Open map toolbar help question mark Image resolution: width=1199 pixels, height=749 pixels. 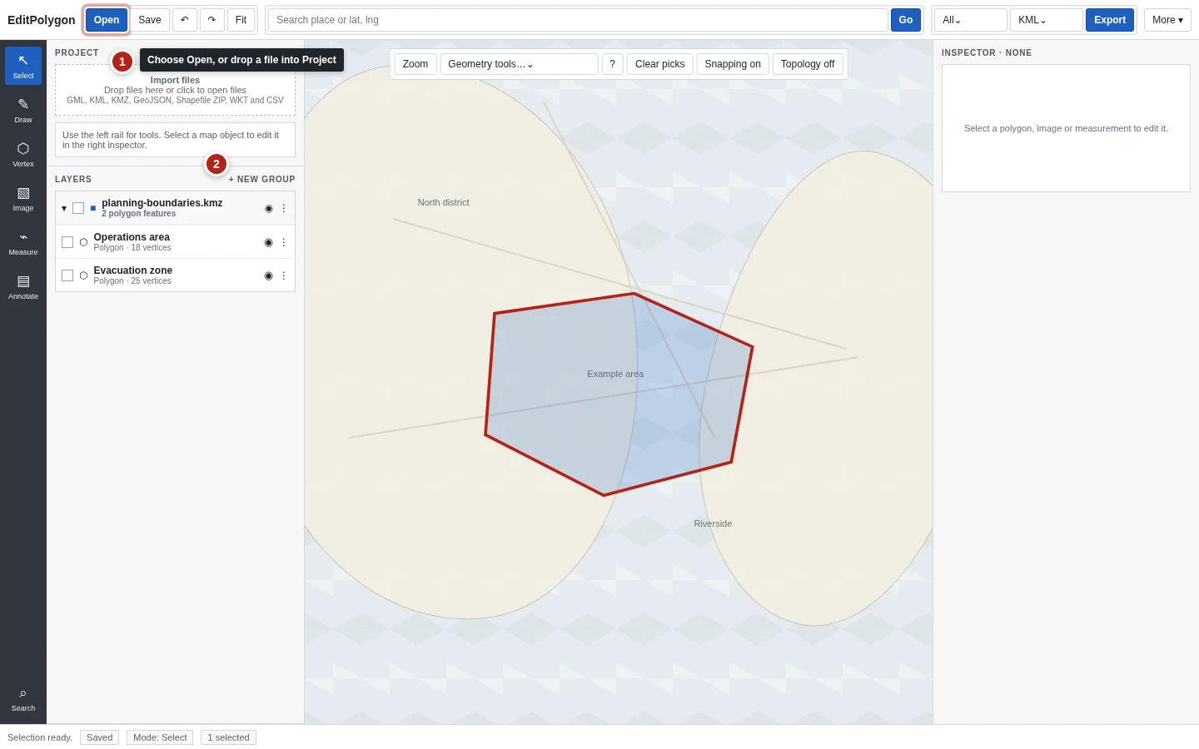click(612, 64)
